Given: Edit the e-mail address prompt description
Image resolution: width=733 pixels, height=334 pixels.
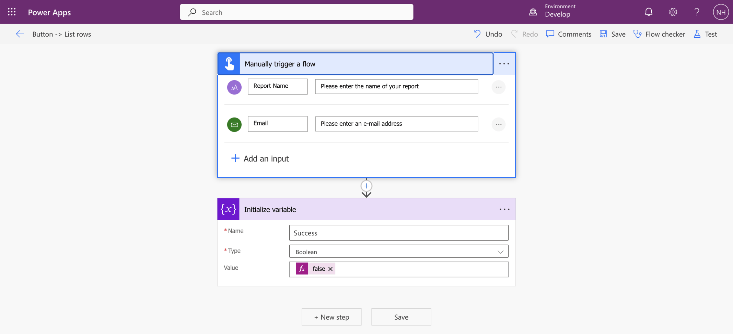Looking at the screenshot, I should coord(396,124).
